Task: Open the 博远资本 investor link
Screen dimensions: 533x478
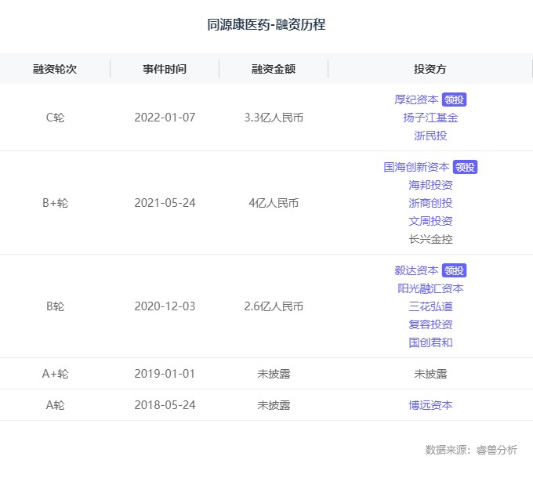Action: [430, 405]
